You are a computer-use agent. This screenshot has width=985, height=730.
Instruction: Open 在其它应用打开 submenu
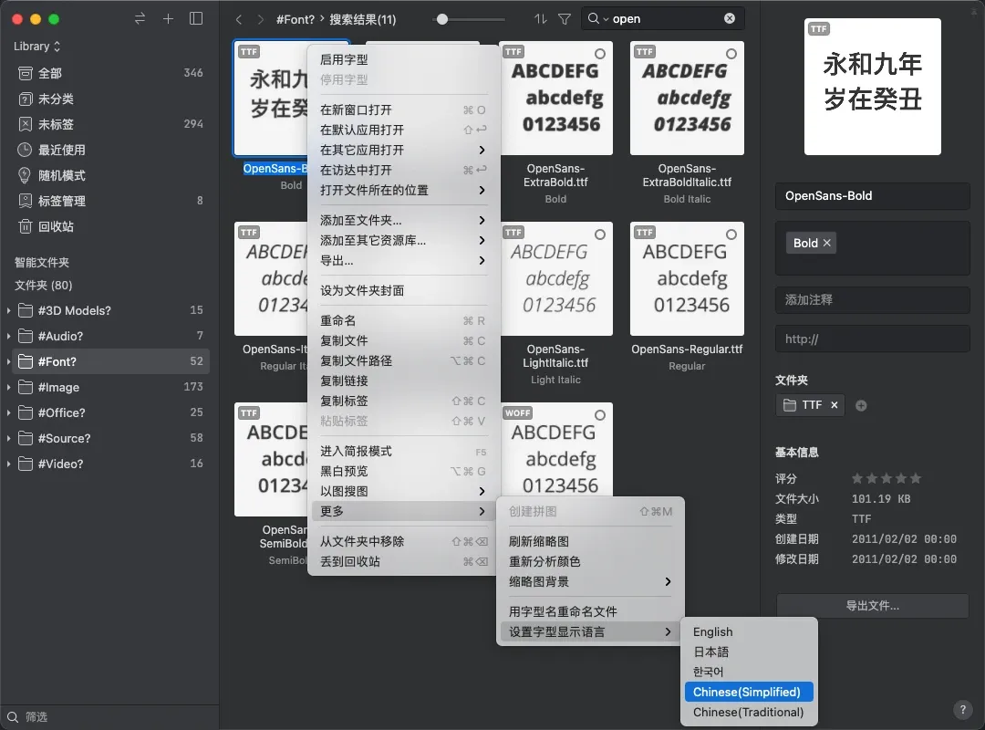(403, 151)
